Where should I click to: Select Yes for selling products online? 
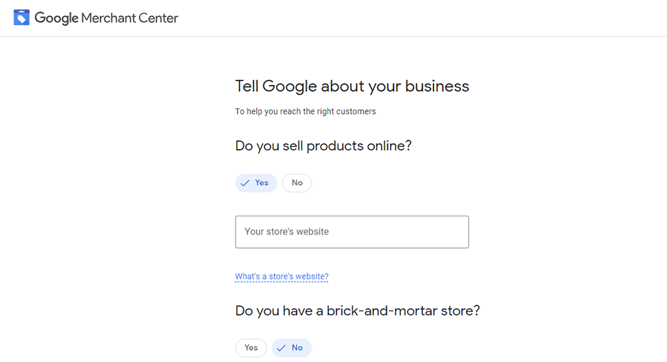click(256, 183)
